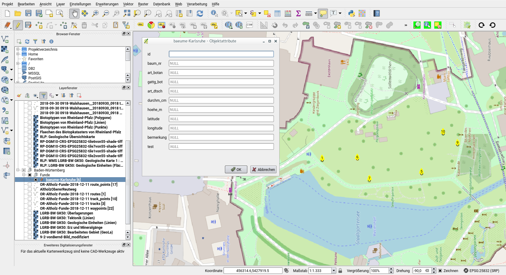Viewport: 506px width, 275px height.
Task: Click the Sigma statistics summary icon
Action: click(298, 13)
